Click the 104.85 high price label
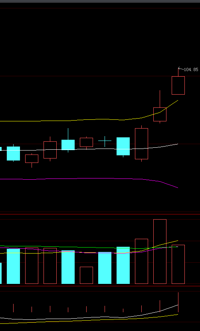The height and width of the screenshot is (331, 200). (191, 69)
